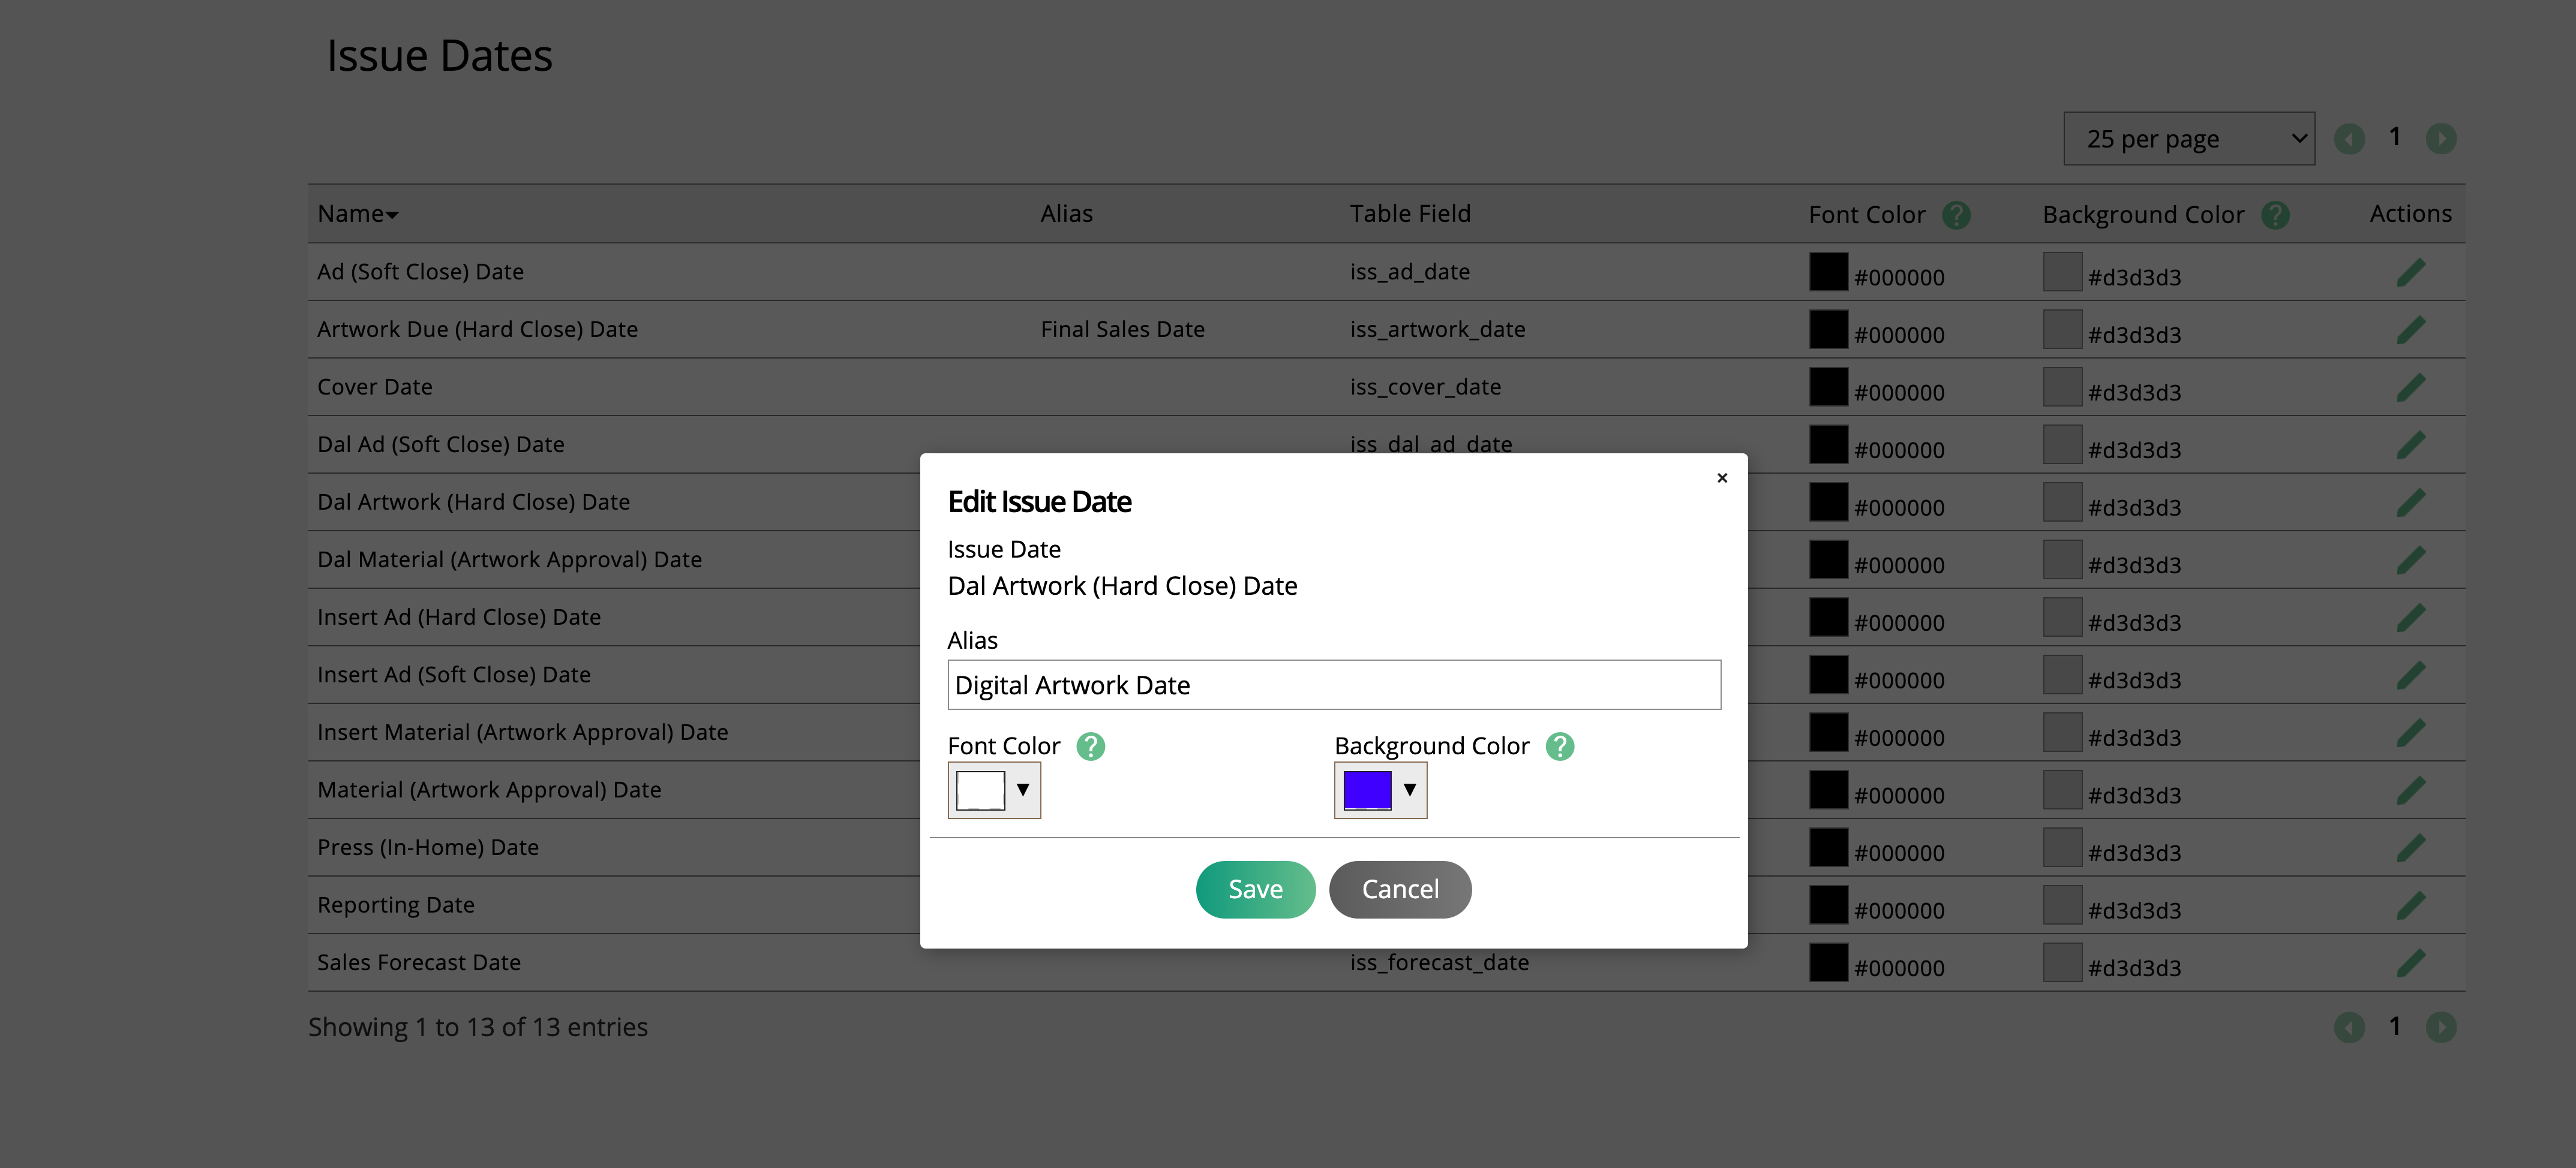The height and width of the screenshot is (1168, 2576).
Task: Select the Final Sales Date alias cell
Action: point(1122,330)
